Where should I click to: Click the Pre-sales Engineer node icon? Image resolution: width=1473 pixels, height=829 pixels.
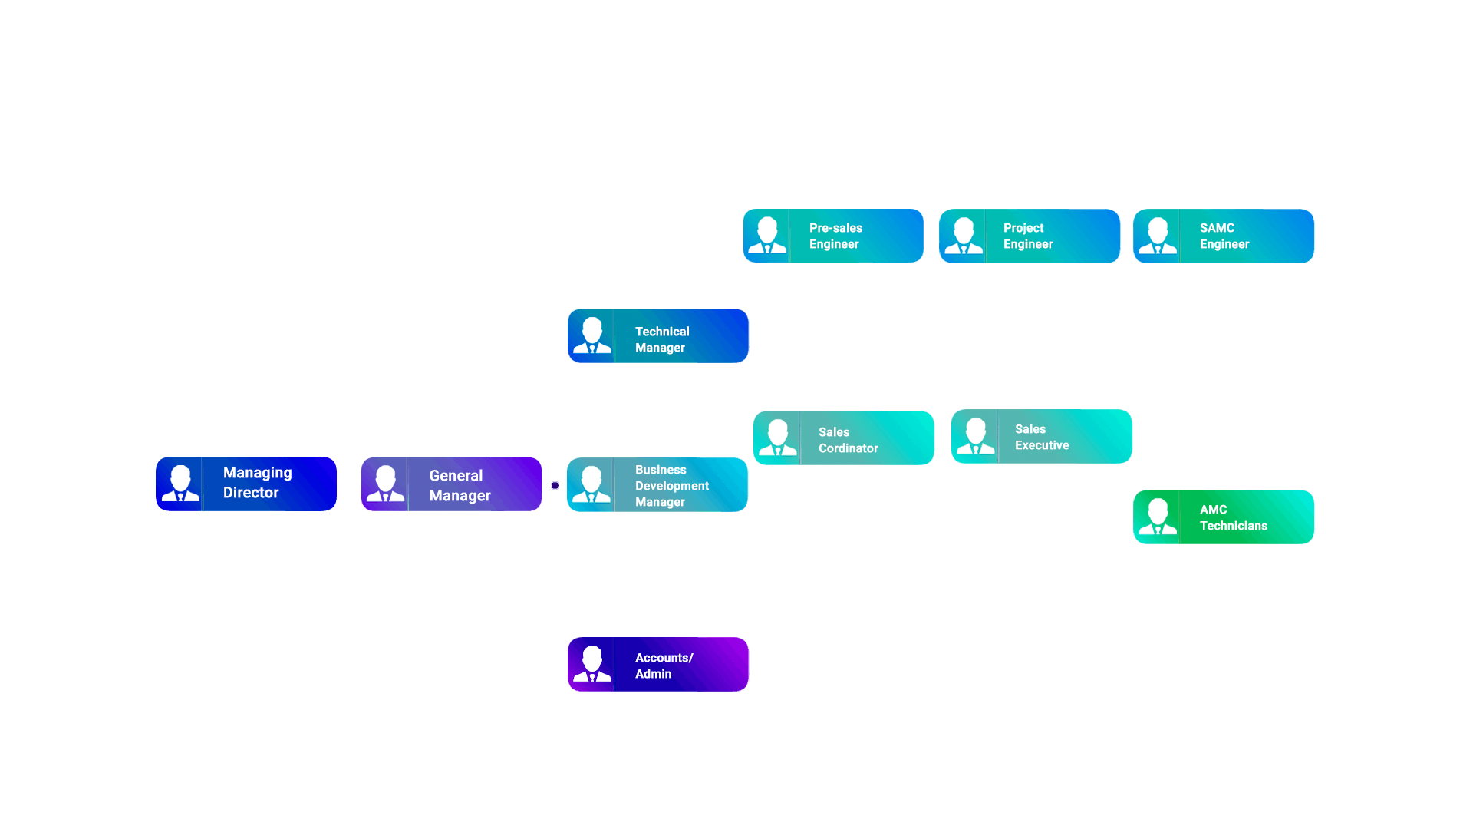(x=770, y=235)
